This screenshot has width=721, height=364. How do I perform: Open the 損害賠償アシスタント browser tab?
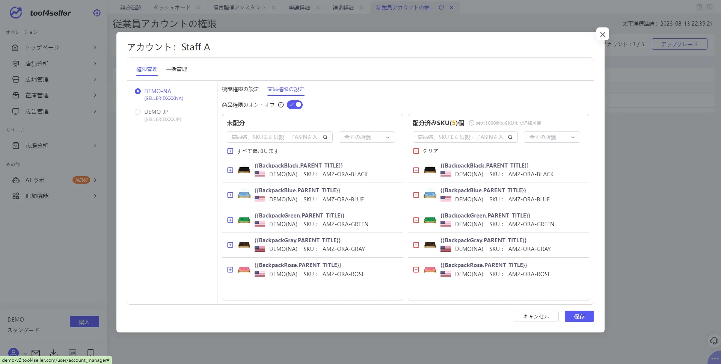pos(239,8)
